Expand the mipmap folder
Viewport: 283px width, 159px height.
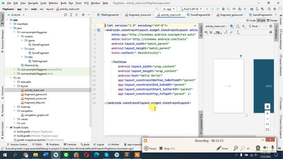coord(14,107)
